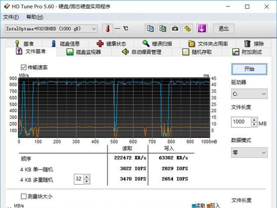Save screenshot with camera icon

[x=175, y=29]
